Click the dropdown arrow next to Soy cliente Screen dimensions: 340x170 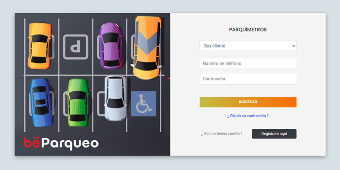tap(293, 46)
